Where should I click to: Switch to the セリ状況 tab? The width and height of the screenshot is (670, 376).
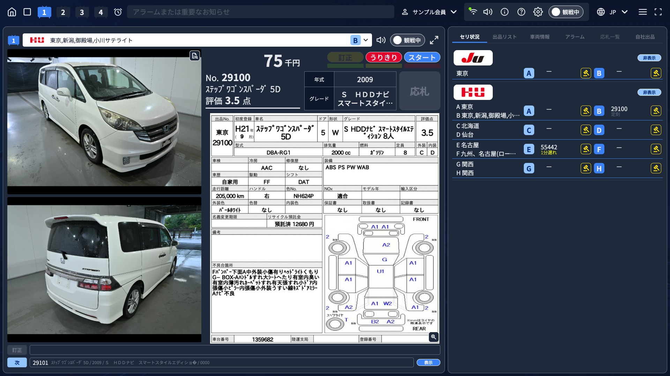(469, 37)
